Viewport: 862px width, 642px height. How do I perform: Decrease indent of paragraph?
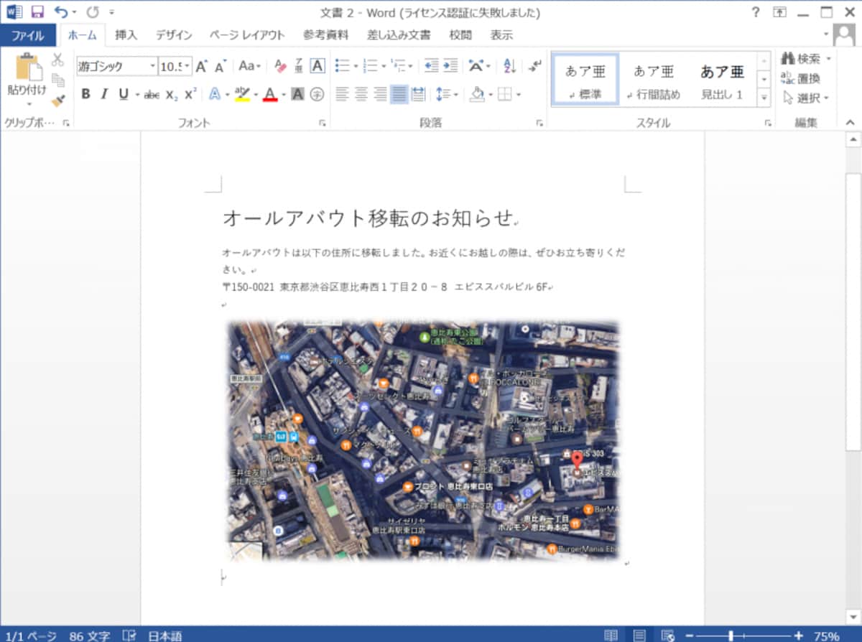tap(432, 66)
